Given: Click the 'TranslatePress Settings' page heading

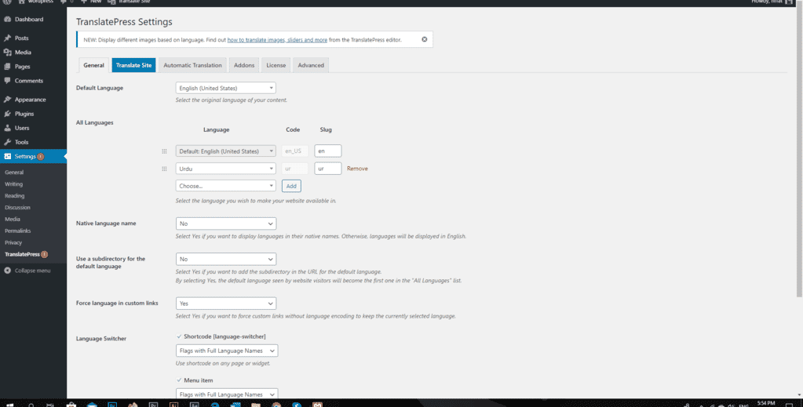Looking at the screenshot, I should click(124, 22).
